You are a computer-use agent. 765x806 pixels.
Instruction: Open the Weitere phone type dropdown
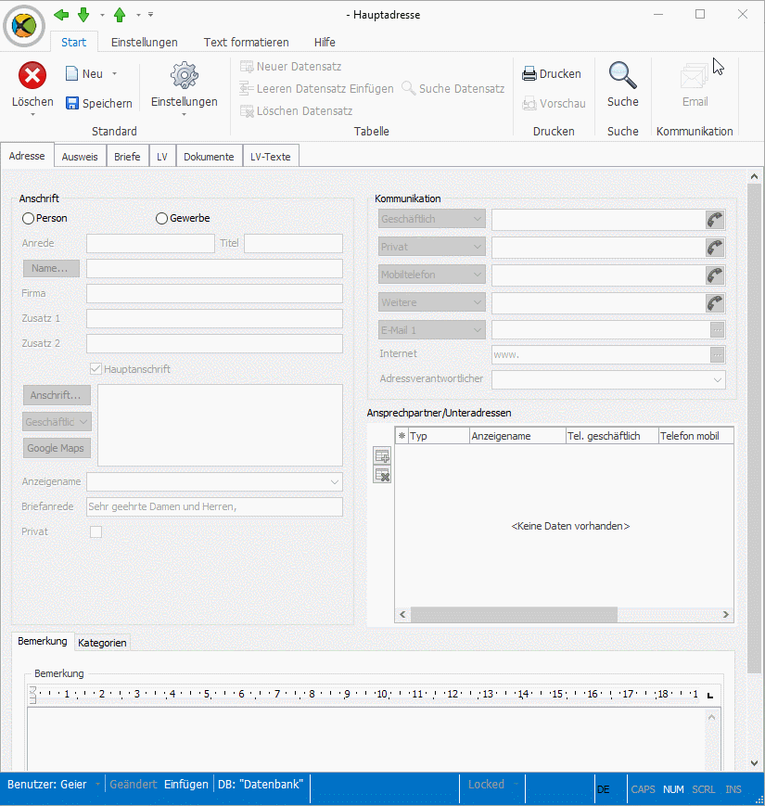click(x=432, y=302)
